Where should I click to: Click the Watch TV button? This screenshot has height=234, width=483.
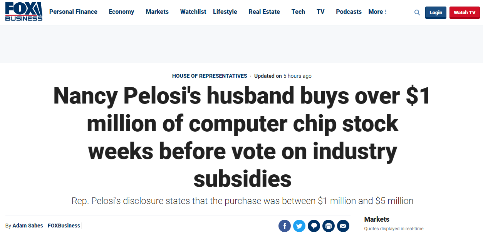[464, 13]
